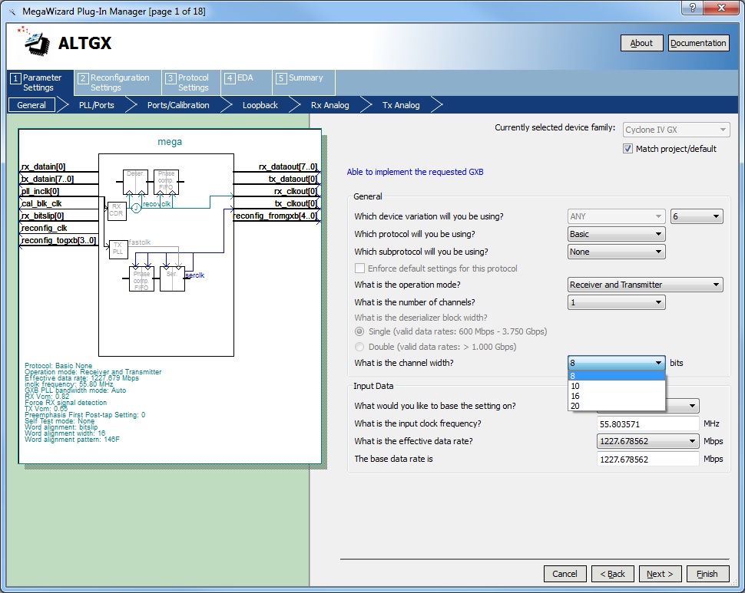Switch to Parameter Settings tab
The width and height of the screenshot is (745, 593).
pyautogui.click(x=41, y=83)
